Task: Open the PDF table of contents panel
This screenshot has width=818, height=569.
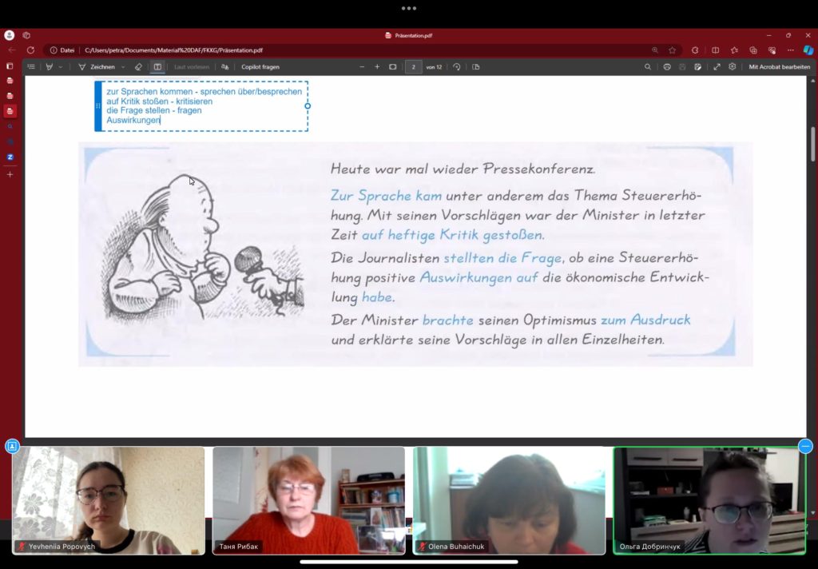Action: (31, 67)
